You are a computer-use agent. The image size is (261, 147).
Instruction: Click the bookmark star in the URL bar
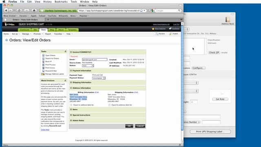click(142, 11)
